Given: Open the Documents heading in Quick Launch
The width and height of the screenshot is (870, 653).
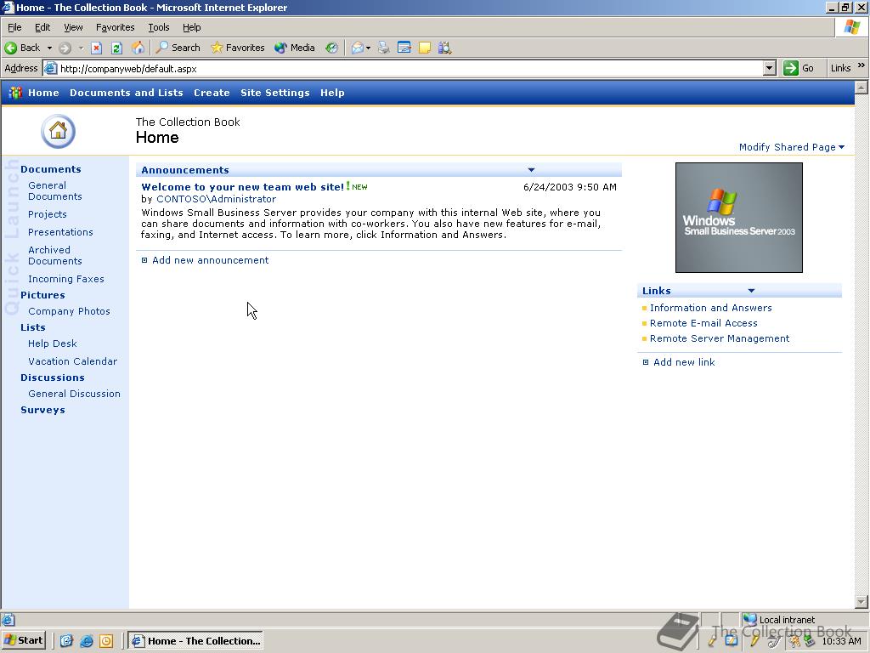Looking at the screenshot, I should [50, 169].
